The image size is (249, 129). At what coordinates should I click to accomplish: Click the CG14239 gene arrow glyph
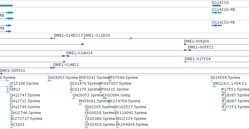point(216,6)
